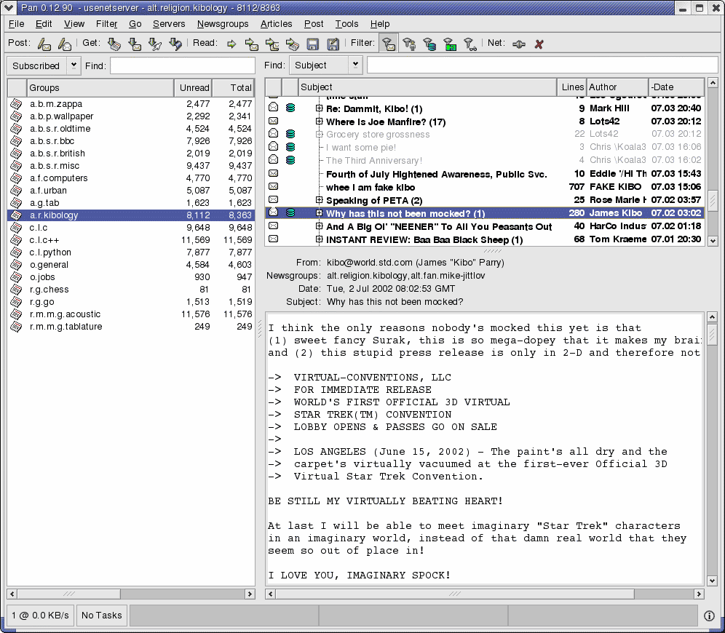This screenshot has height=633, width=725.
Task: Click the envelope icon for 'Speaking of PETA (2)'
Action: click(274, 199)
